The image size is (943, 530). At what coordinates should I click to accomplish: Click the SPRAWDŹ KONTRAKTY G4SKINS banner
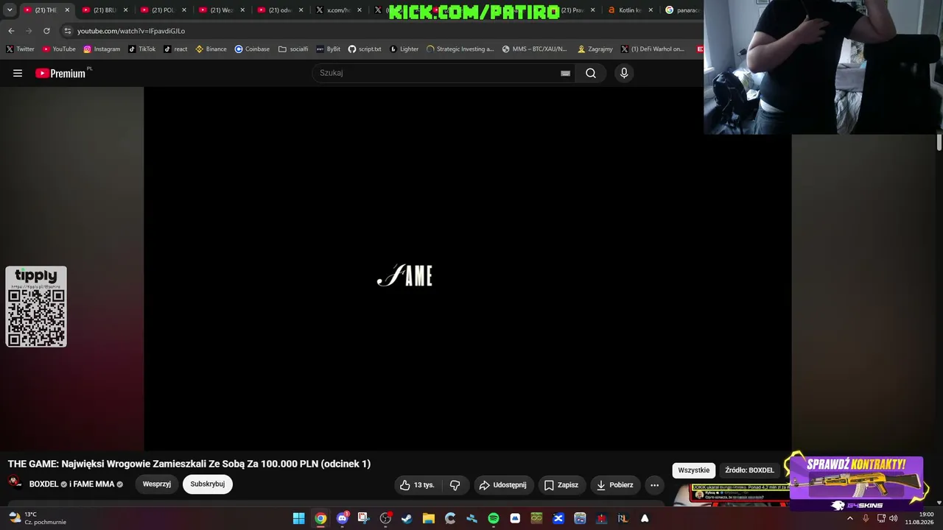856,482
